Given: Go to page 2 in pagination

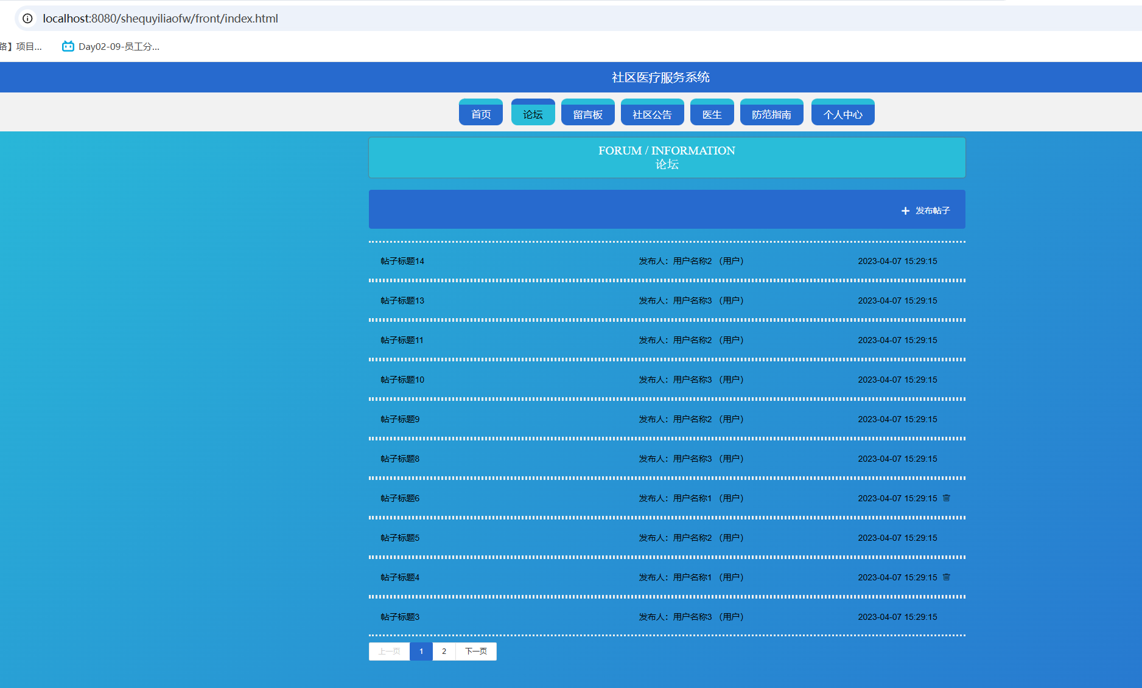Looking at the screenshot, I should tap(444, 652).
